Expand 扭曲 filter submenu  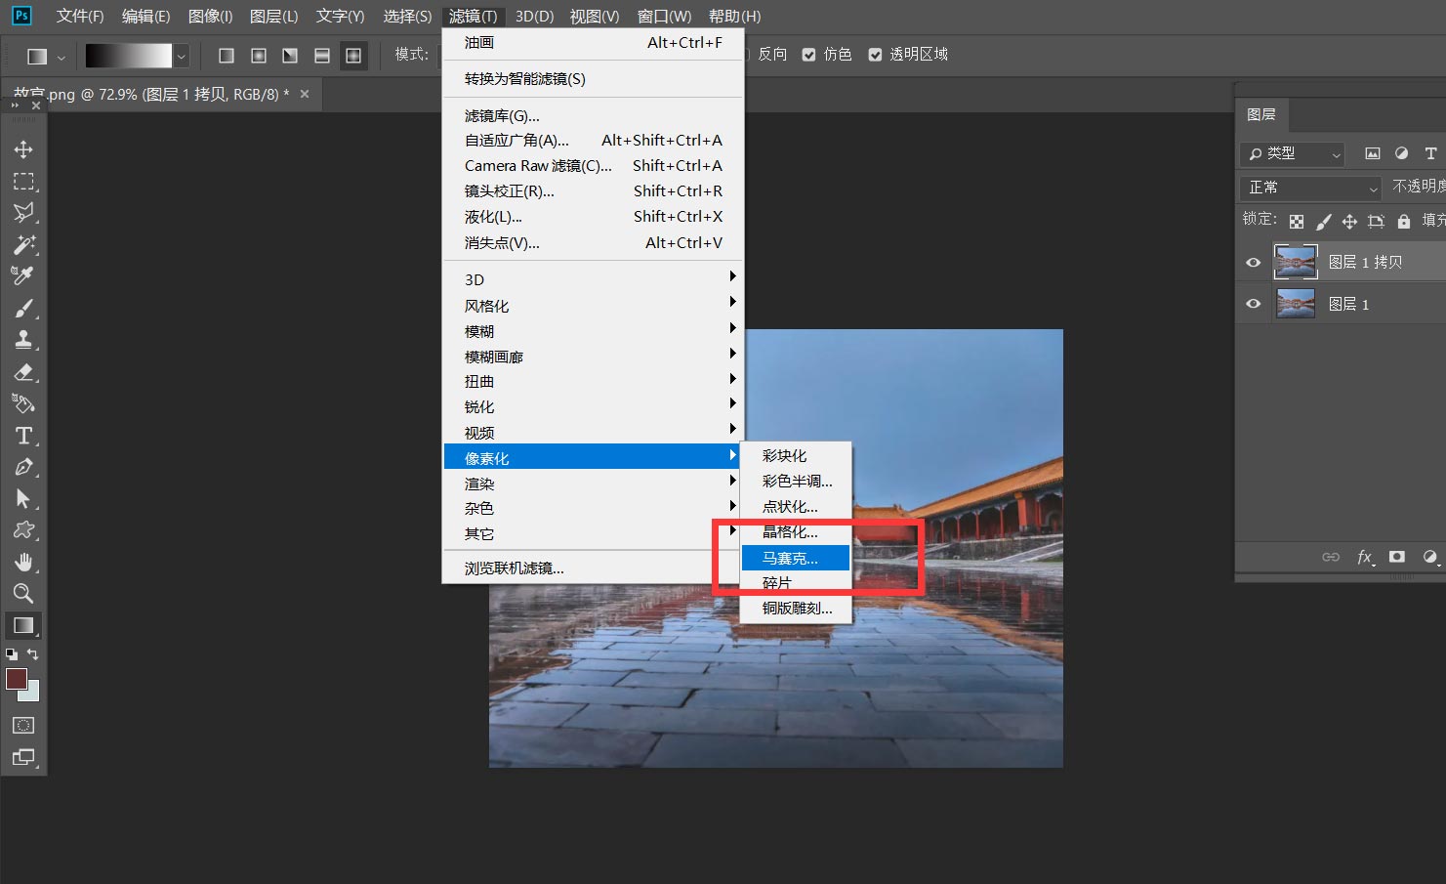click(594, 382)
